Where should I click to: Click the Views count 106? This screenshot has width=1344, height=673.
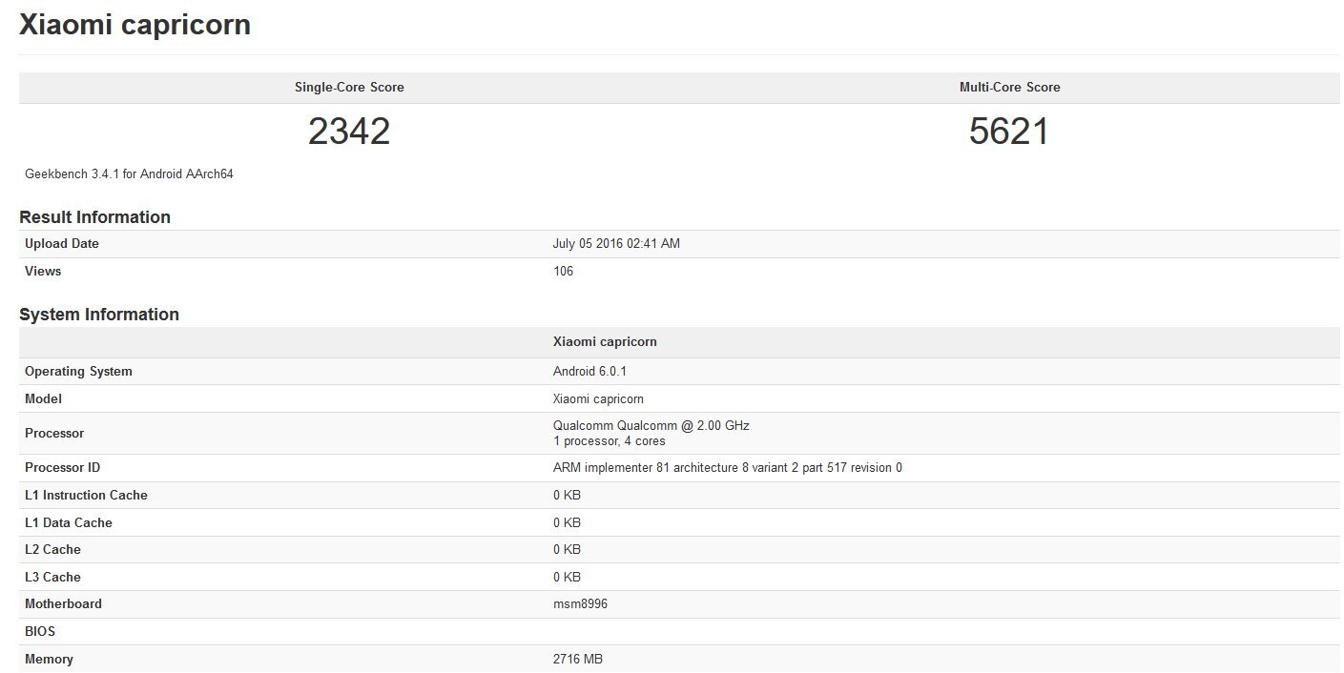point(563,272)
